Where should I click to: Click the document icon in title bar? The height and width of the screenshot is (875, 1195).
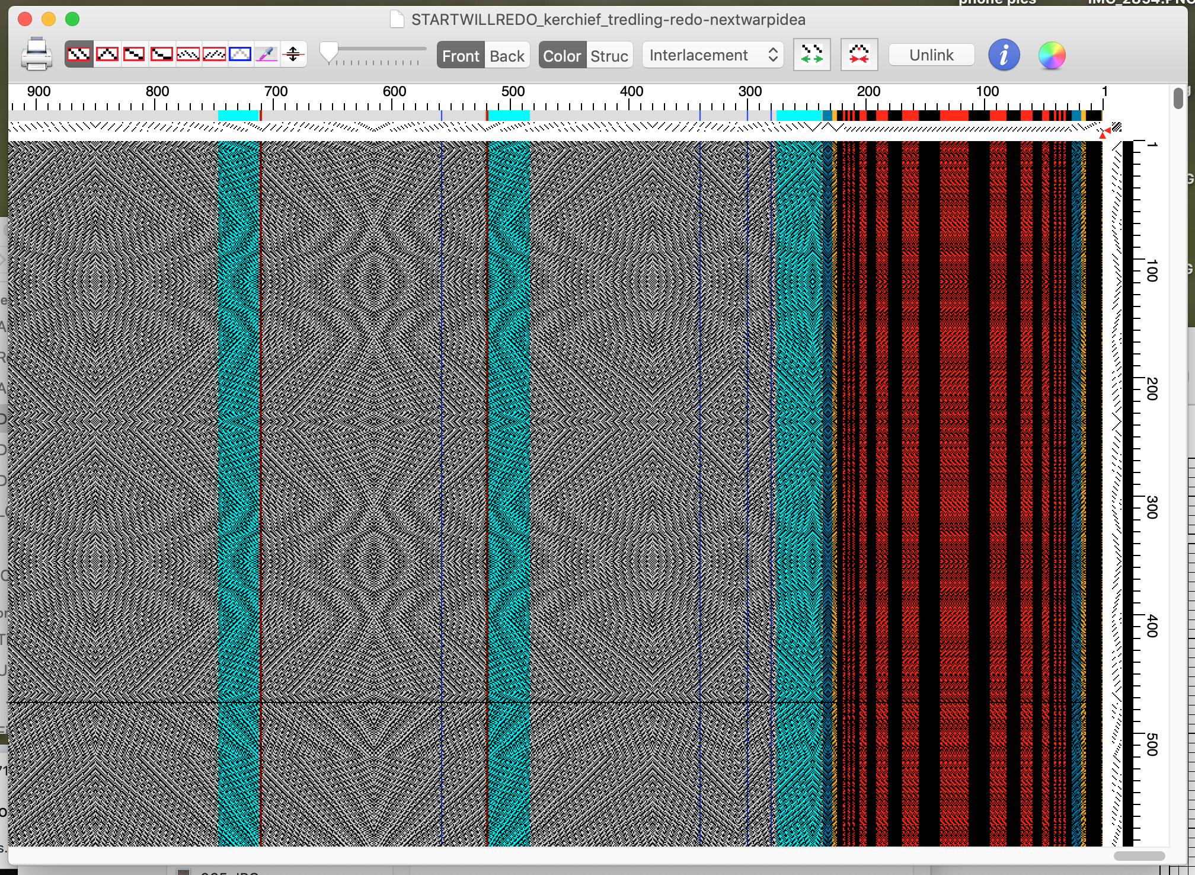coord(397,20)
